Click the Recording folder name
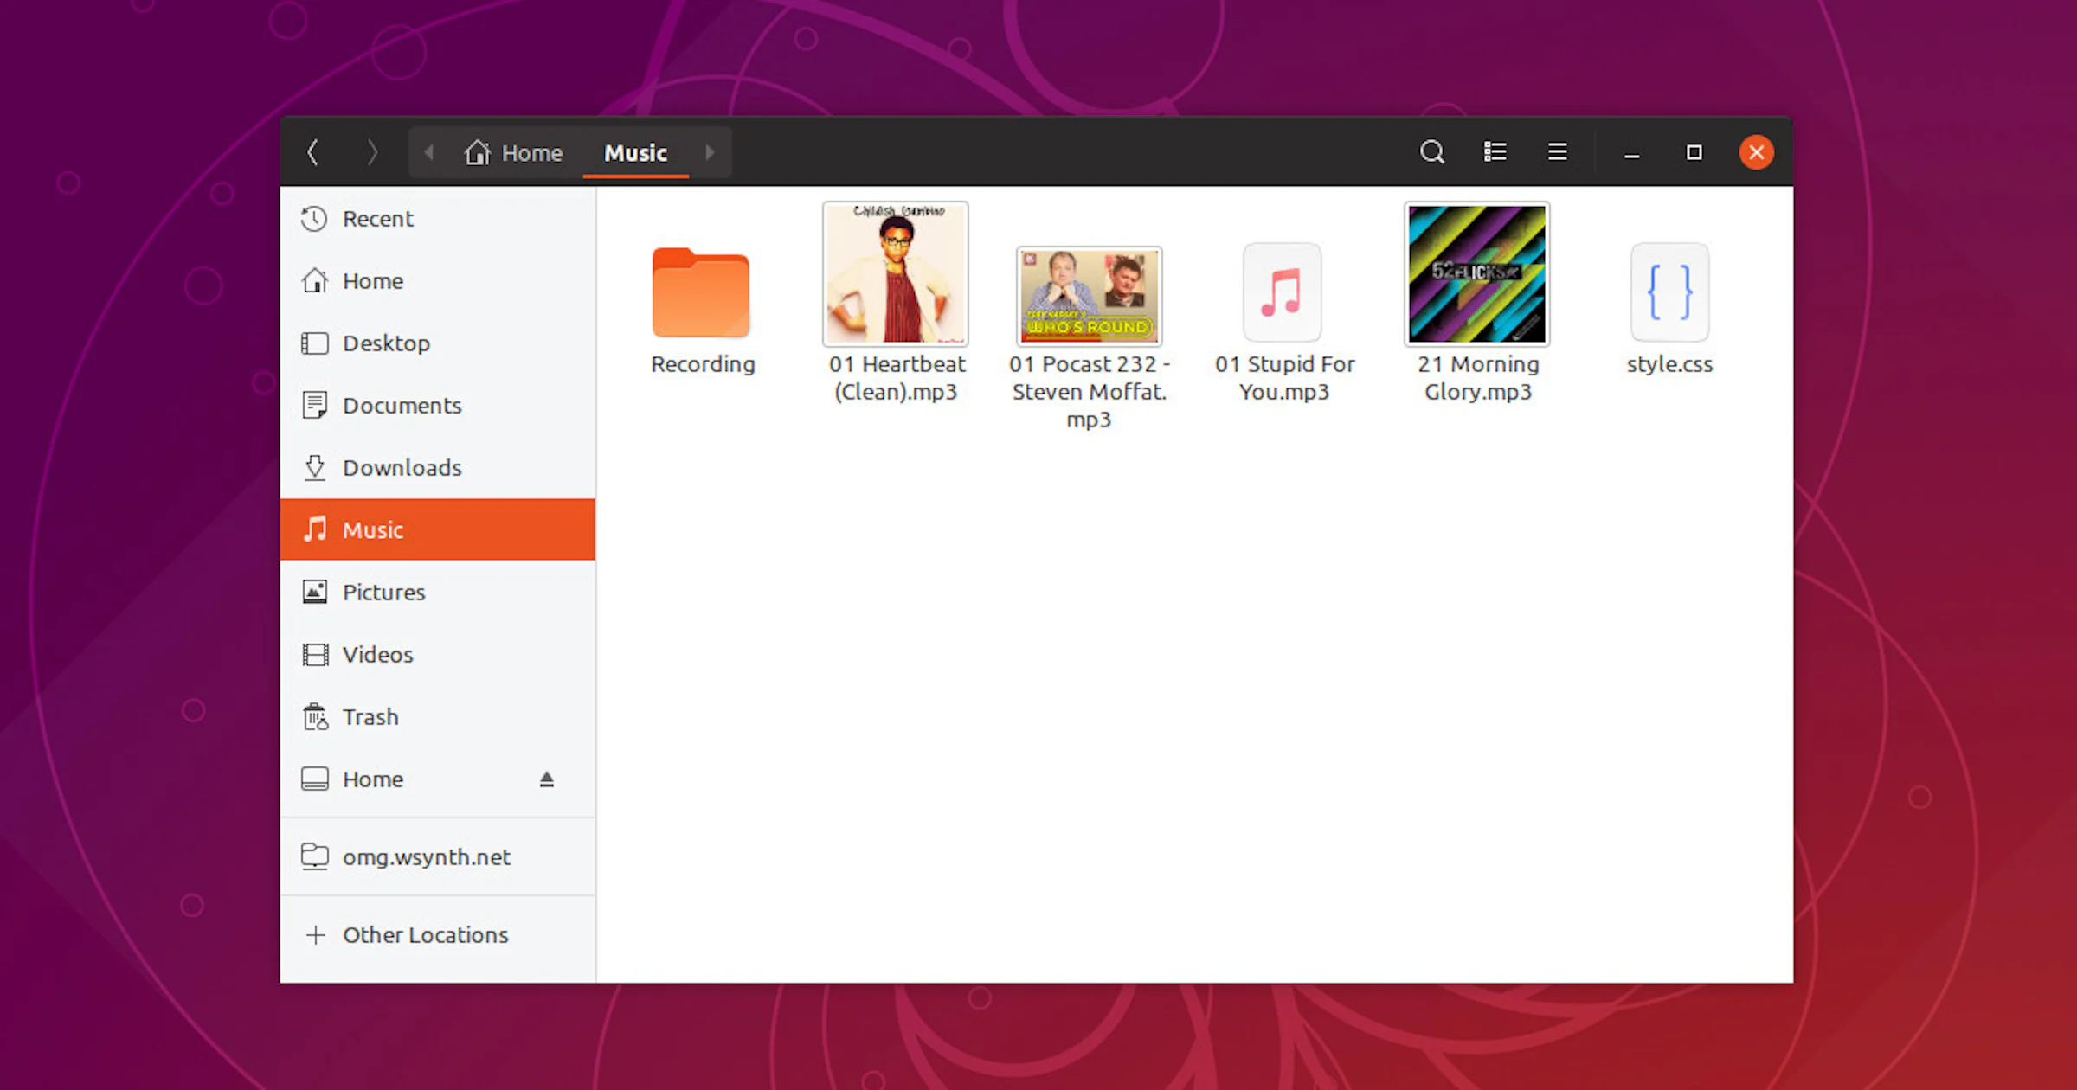Viewport: 2077px width, 1090px height. coord(703,364)
